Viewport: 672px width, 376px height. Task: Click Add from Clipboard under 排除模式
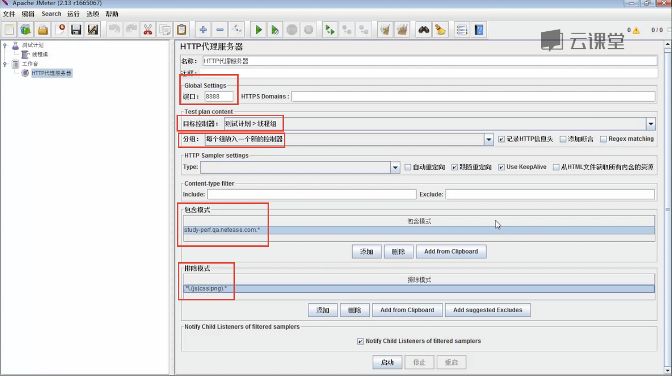407,310
